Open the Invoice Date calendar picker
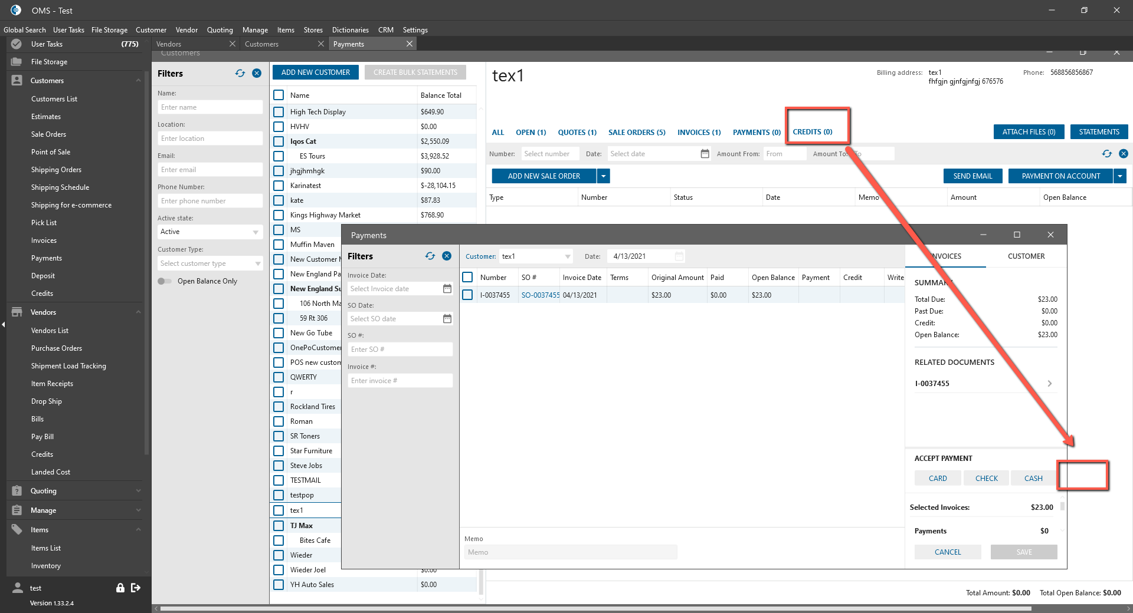 (x=447, y=289)
